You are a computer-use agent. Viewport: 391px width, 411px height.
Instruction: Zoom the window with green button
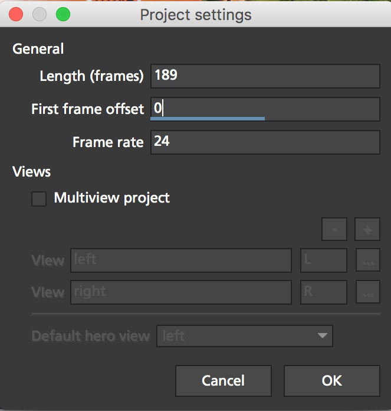pos(62,14)
